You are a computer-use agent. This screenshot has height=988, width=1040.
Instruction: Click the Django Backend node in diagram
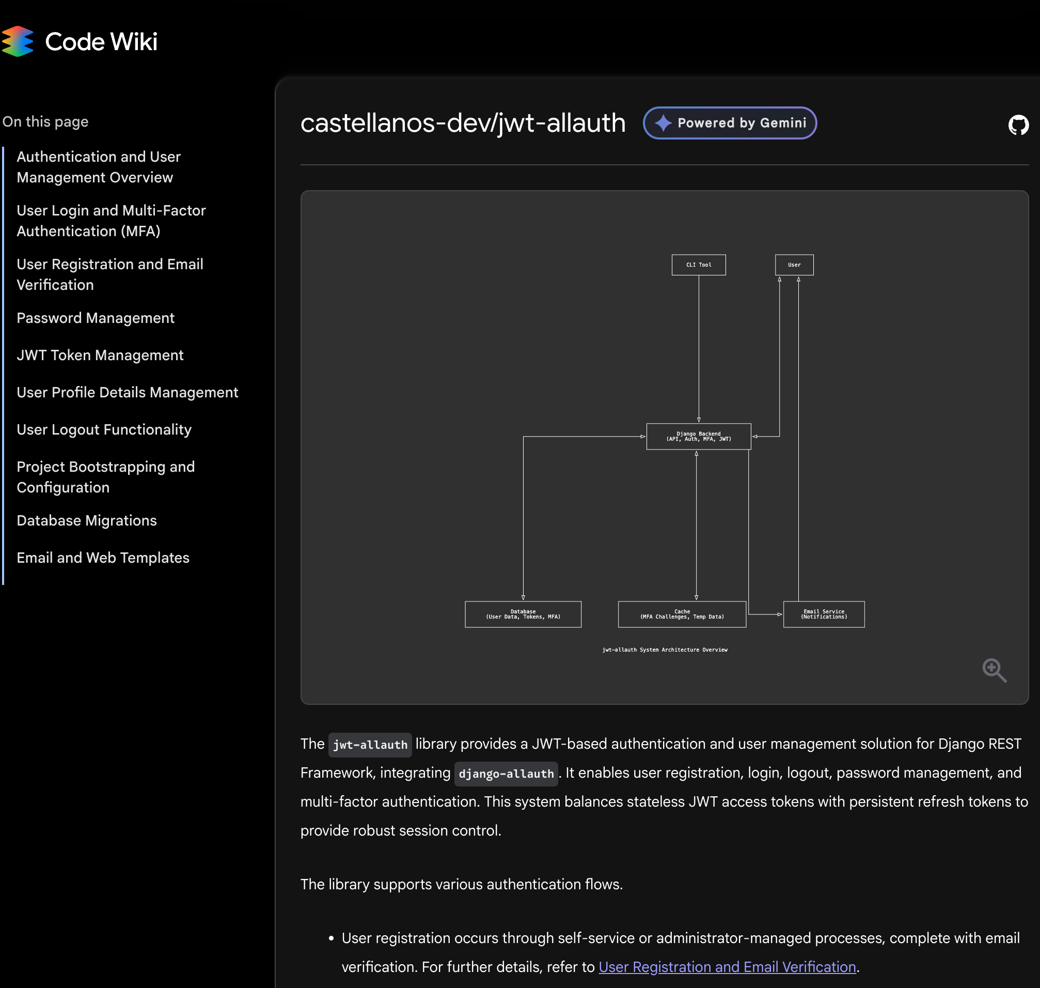pyautogui.click(x=699, y=437)
